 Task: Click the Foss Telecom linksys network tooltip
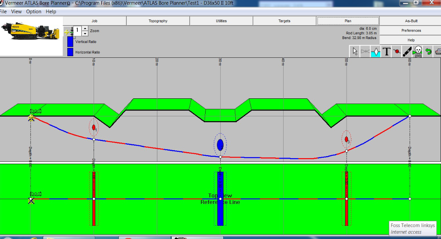(413, 229)
